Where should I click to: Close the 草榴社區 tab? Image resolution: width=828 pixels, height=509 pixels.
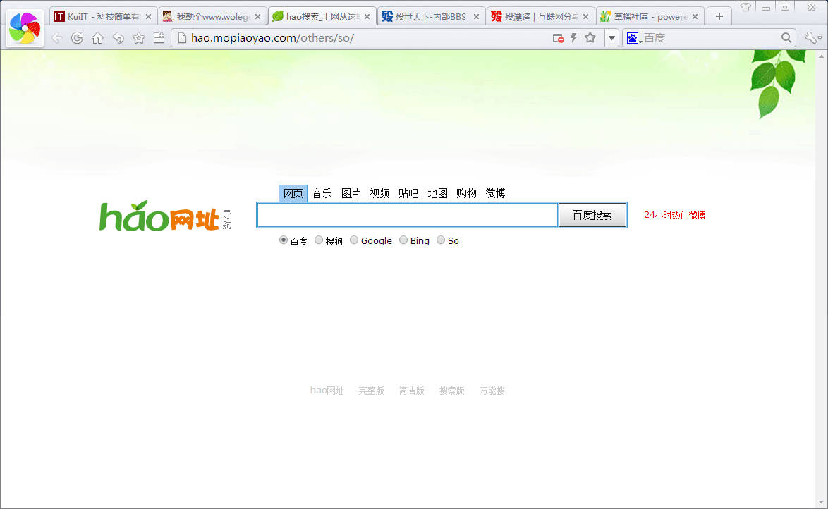(695, 17)
